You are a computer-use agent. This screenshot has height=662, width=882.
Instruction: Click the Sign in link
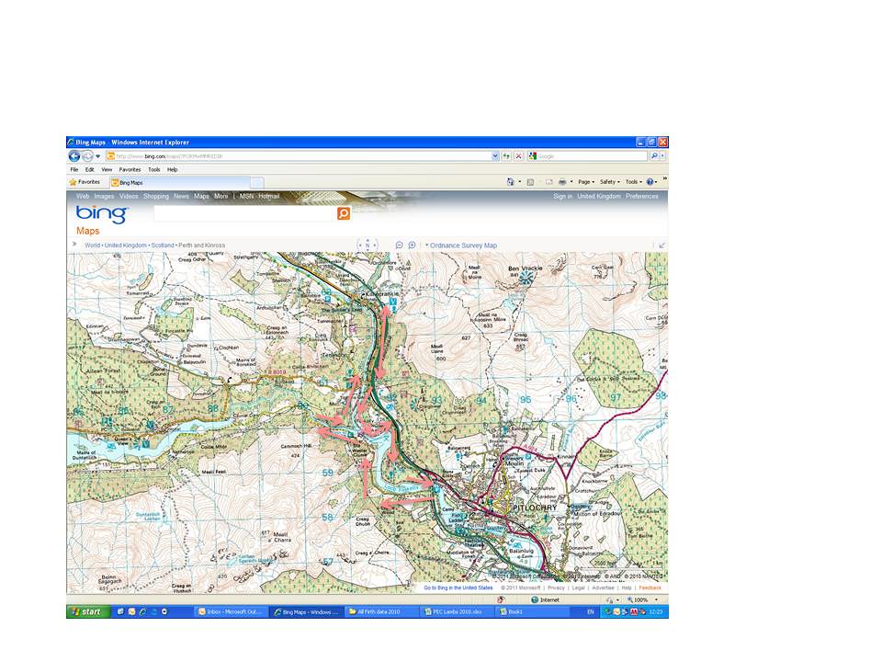[562, 197]
